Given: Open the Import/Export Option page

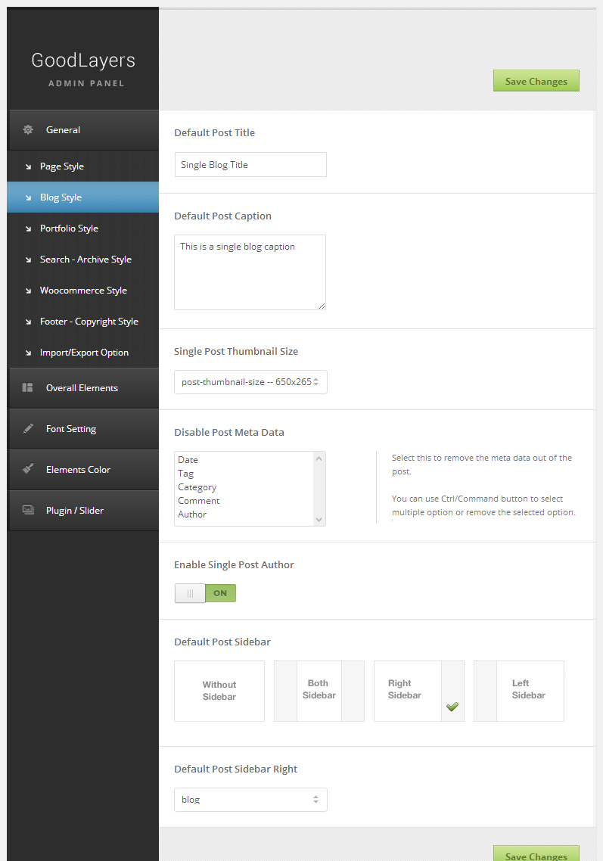Looking at the screenshot, I should [x=84, y=353].
